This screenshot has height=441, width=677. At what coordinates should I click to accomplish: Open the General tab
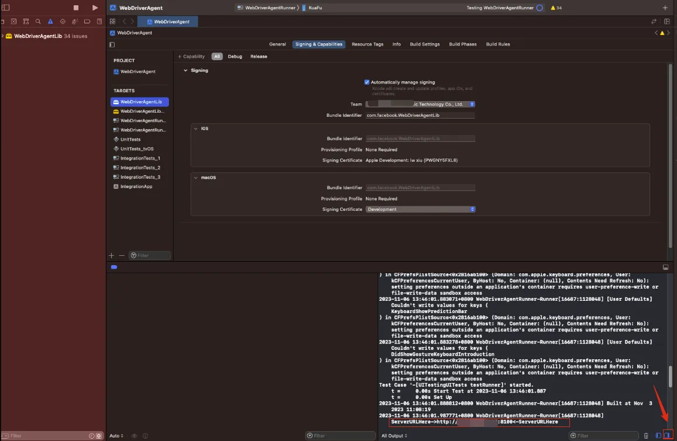[x=277, y=44]
